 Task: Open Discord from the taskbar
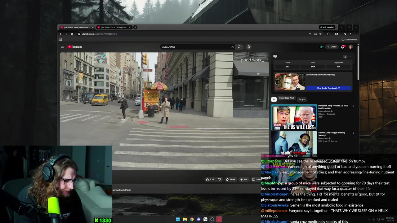click(x=198, y=219)
